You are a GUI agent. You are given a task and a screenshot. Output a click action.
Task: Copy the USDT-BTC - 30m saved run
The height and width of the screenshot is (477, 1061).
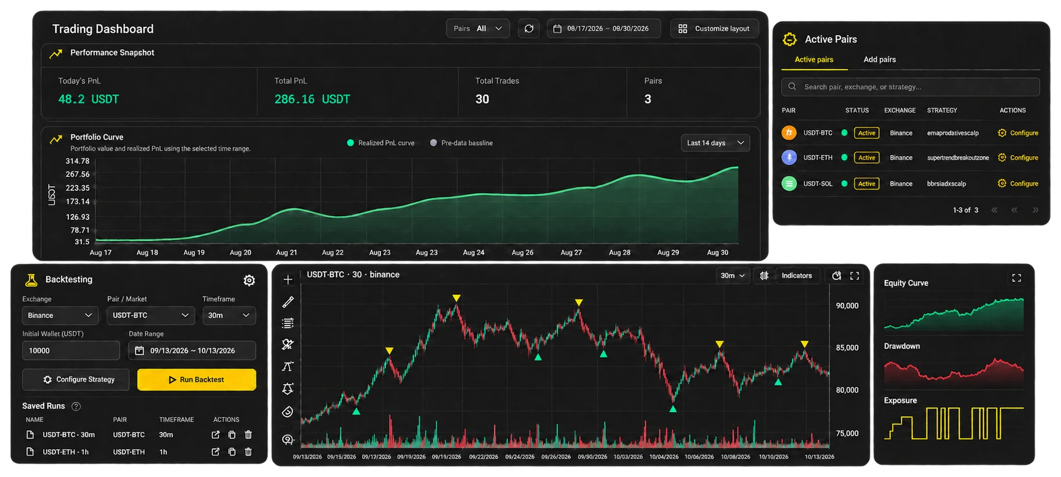coord(232,435)
